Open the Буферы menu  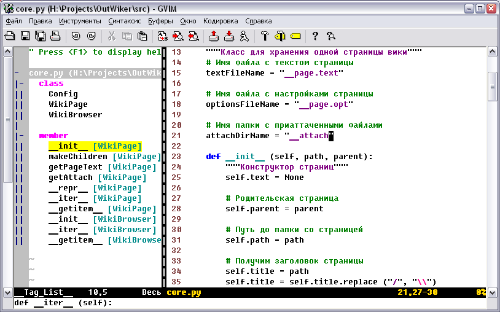tap(160, 21)
